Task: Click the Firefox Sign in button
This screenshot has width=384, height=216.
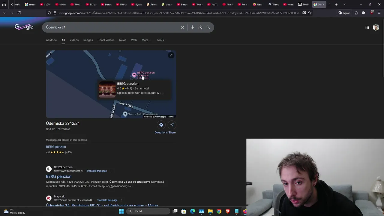Action: pyautogui.click(x=344, y=13)
